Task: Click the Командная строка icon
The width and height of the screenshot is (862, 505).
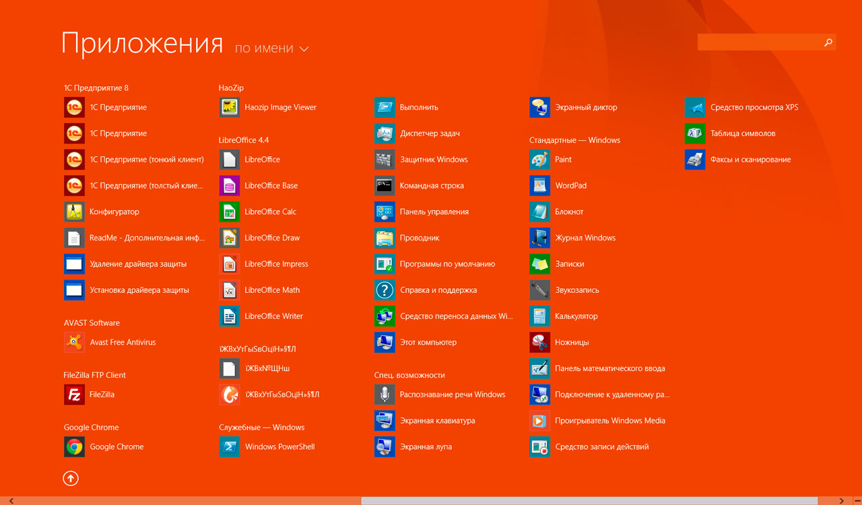Action: [x=385, y=186]
